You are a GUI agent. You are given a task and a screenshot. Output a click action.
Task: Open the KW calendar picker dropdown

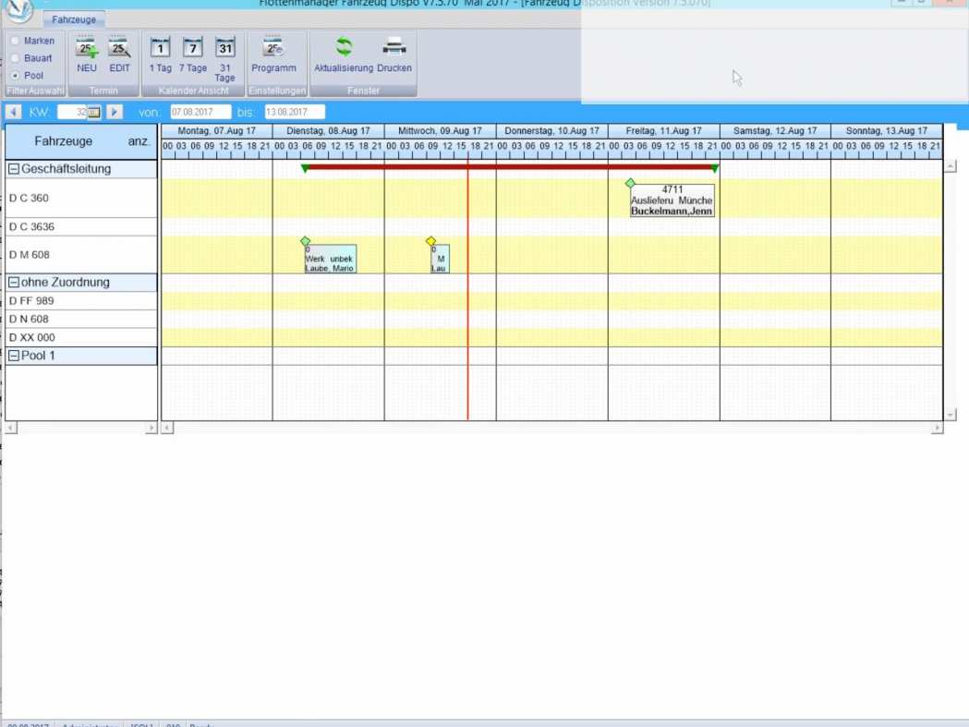[x=93, y=112]
